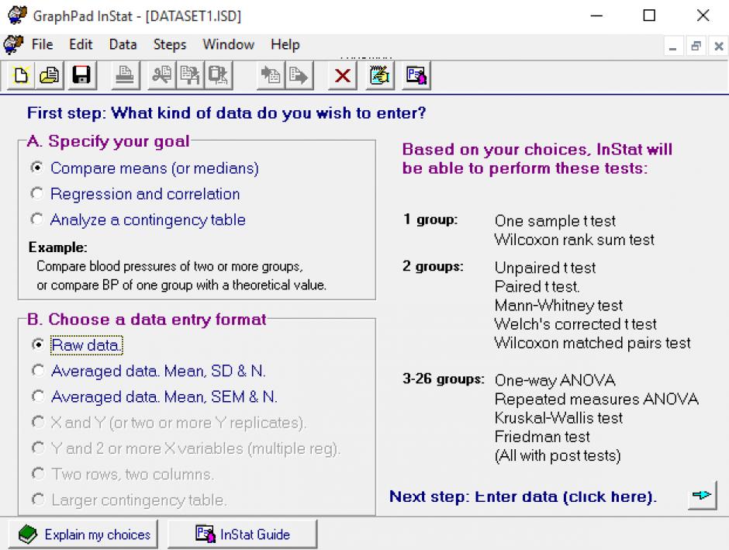The image size is (729, 550).
Task: Select Larger contingency table option
Action: 130,500
